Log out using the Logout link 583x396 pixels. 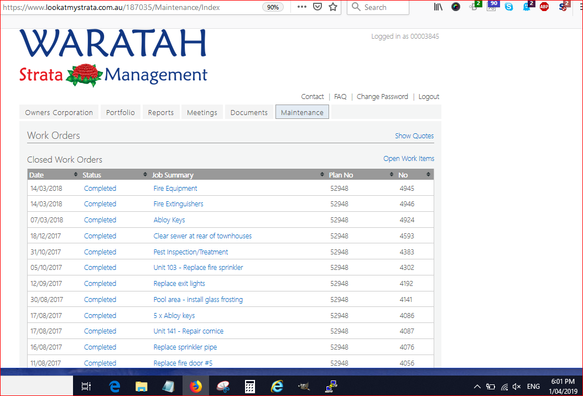point(429,97)
